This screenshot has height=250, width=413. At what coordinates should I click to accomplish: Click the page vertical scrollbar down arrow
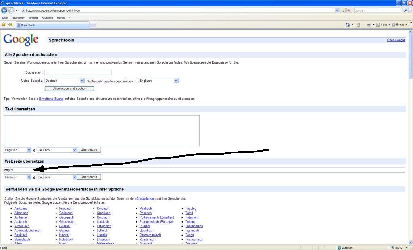pyautogui.click(x=410, y=242)
